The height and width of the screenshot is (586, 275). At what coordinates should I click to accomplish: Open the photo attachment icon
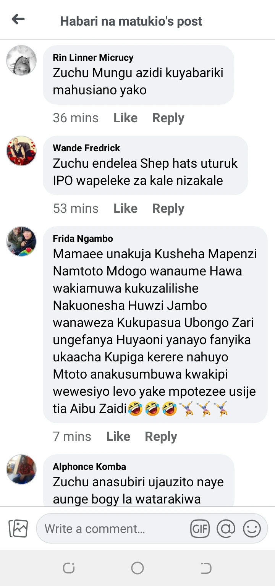point(18,529)
